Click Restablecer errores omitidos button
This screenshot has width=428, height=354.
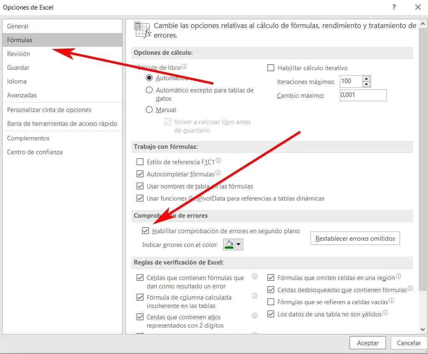click(355, 238)
